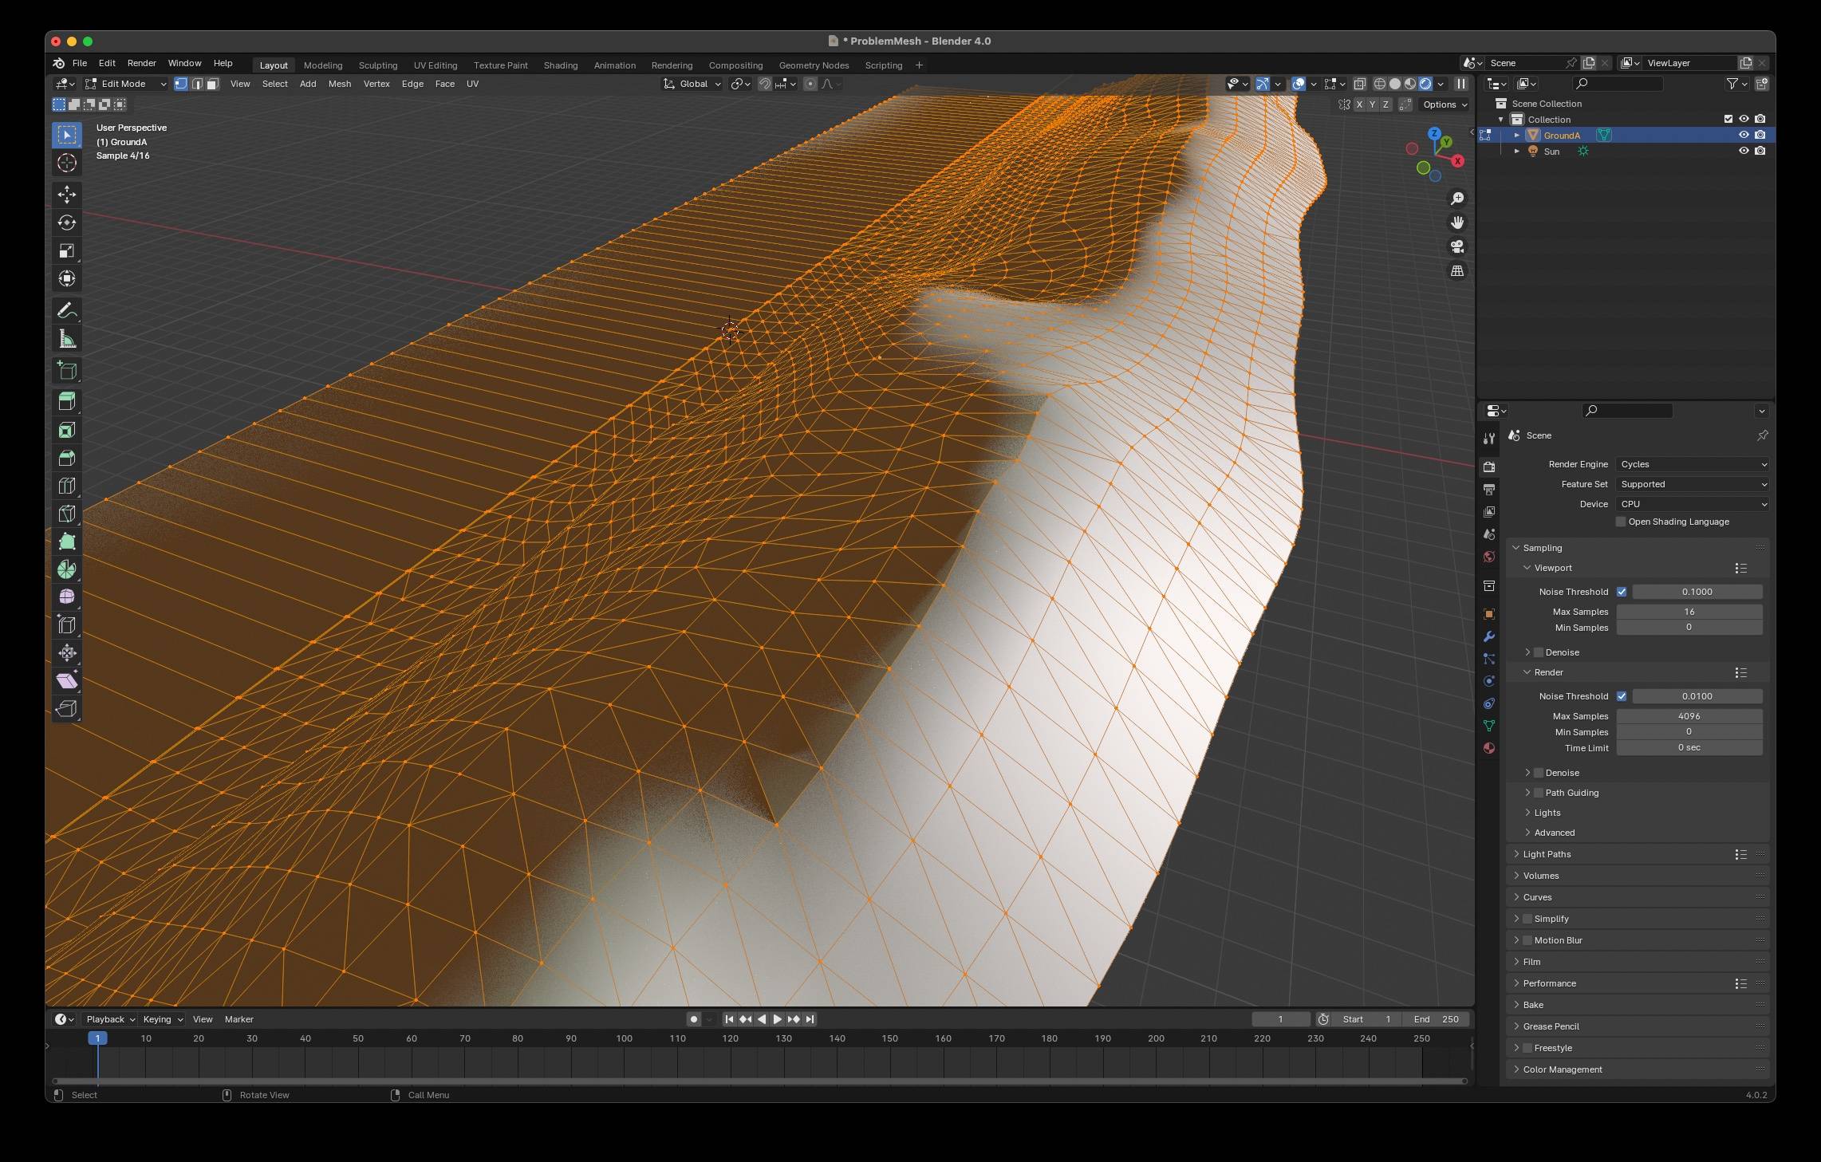Screen dimensions: 1821x1162
Task: Select the Shear tool
Action: (x=67, y=681)
